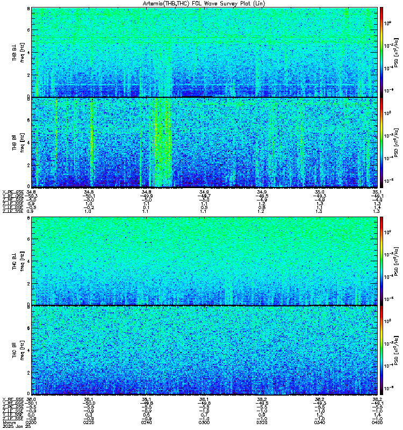Click the "THC B⊥ freq [Hz]" axis label
Viewport: 403px width, 430px height.
click(x=18, y=261)
